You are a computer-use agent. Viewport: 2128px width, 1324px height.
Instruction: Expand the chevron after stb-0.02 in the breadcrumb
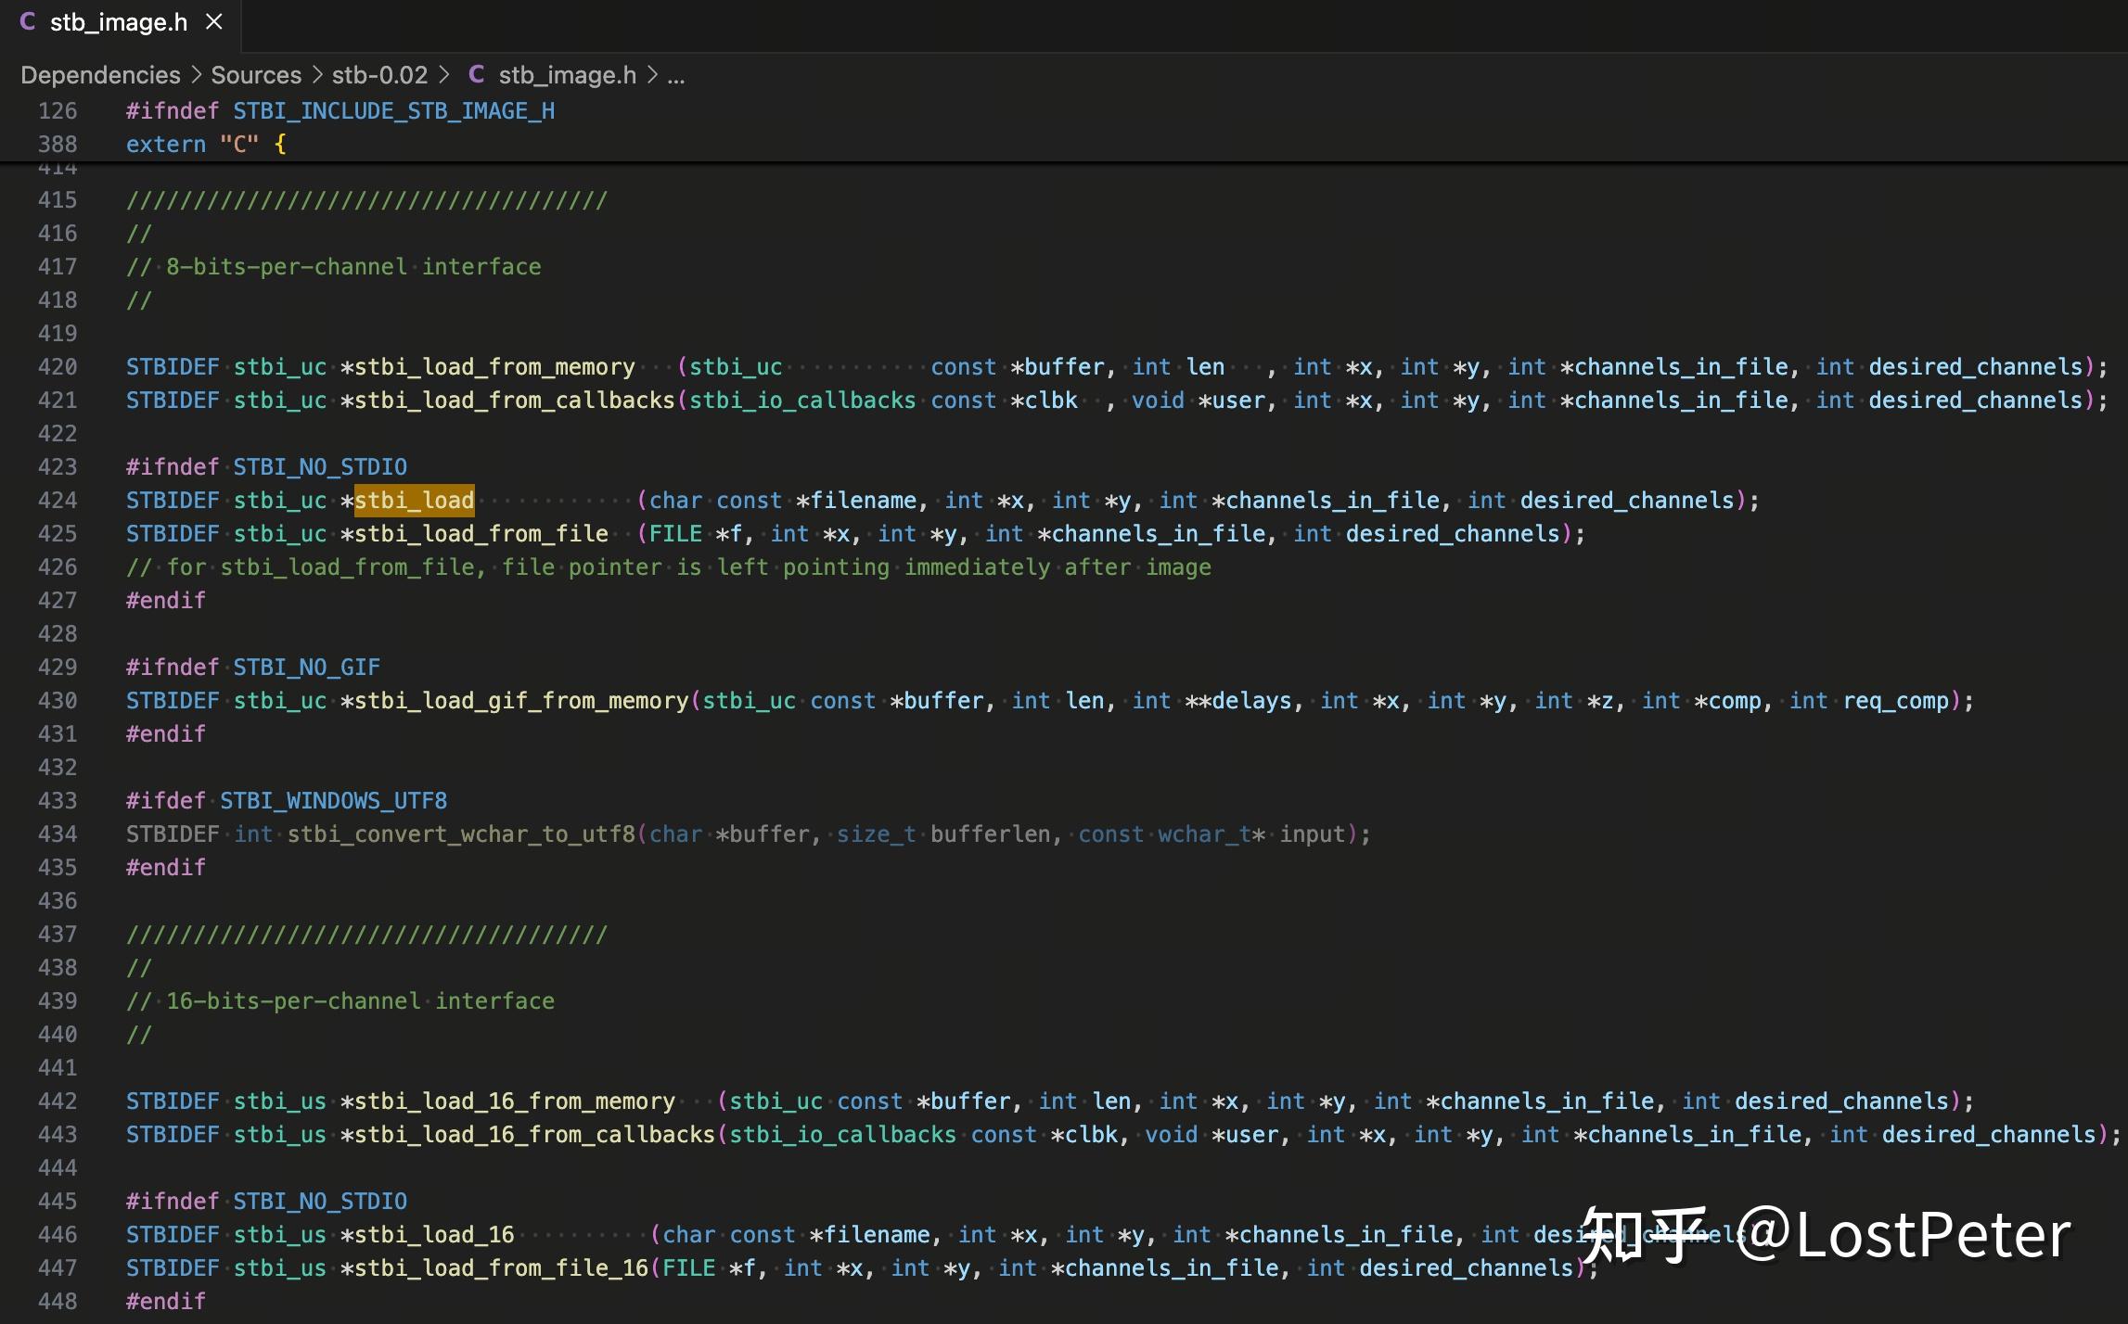[x=443, y=75]
